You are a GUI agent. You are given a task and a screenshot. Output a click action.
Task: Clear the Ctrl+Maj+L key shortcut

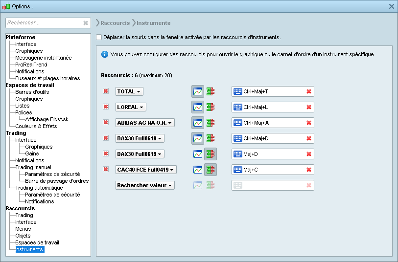[x=309, y=107]
